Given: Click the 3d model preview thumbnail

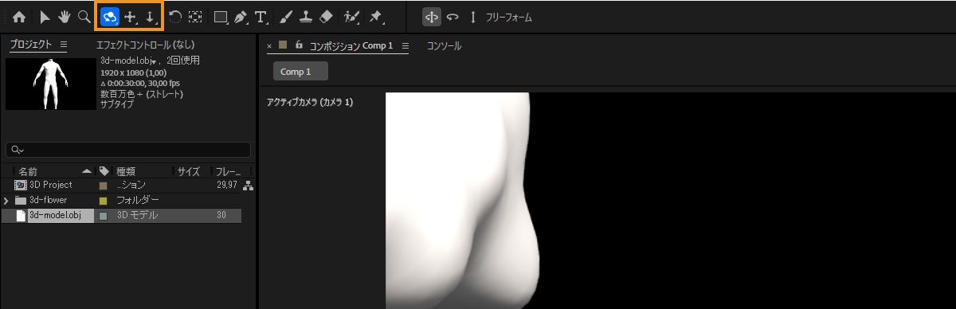Looking at the screenshot, I should [51, 84].
